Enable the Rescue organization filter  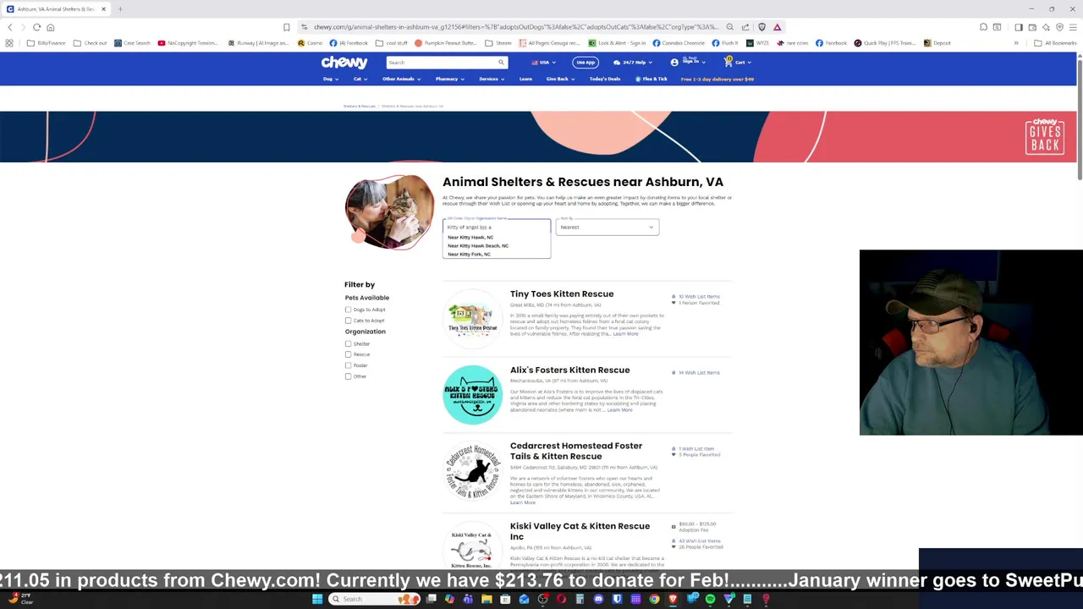[348, 354]
